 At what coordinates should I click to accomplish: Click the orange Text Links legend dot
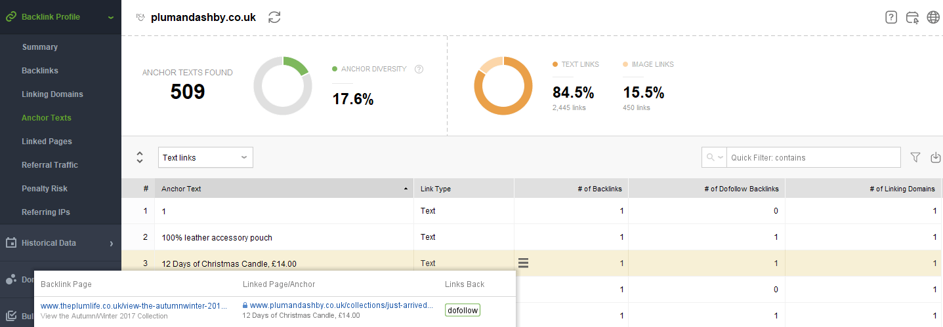point(555,64)
